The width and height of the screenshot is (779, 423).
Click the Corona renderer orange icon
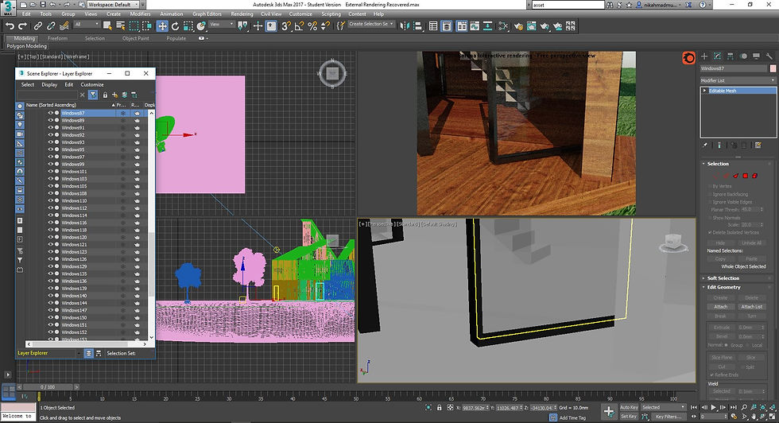[x=688, y=58]
